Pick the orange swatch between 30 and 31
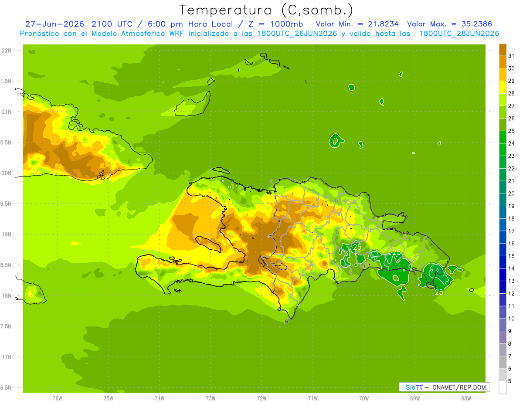 [x=503, y=62]
